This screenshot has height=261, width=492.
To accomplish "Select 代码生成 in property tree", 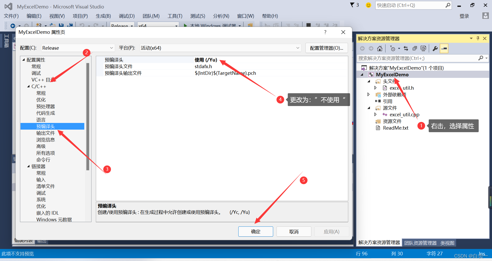I will [46, 113].
